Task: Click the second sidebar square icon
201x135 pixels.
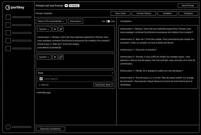Action: (8, 25)
